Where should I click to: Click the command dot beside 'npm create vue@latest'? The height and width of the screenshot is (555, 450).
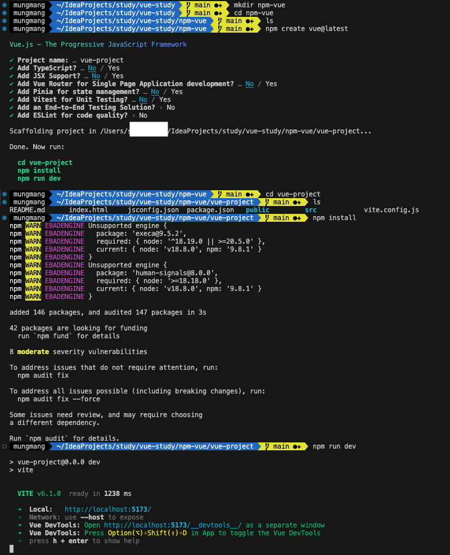coord(4,29)
